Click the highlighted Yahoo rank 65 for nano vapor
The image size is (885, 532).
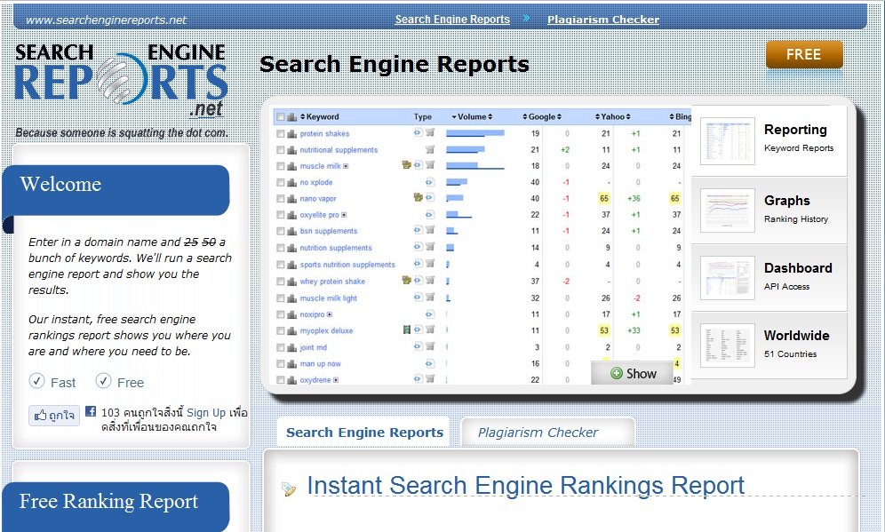[604, 199]
